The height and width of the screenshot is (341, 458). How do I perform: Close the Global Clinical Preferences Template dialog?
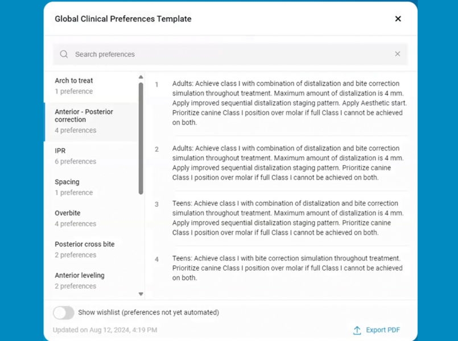pyautogui.click(x=398, y=19)
